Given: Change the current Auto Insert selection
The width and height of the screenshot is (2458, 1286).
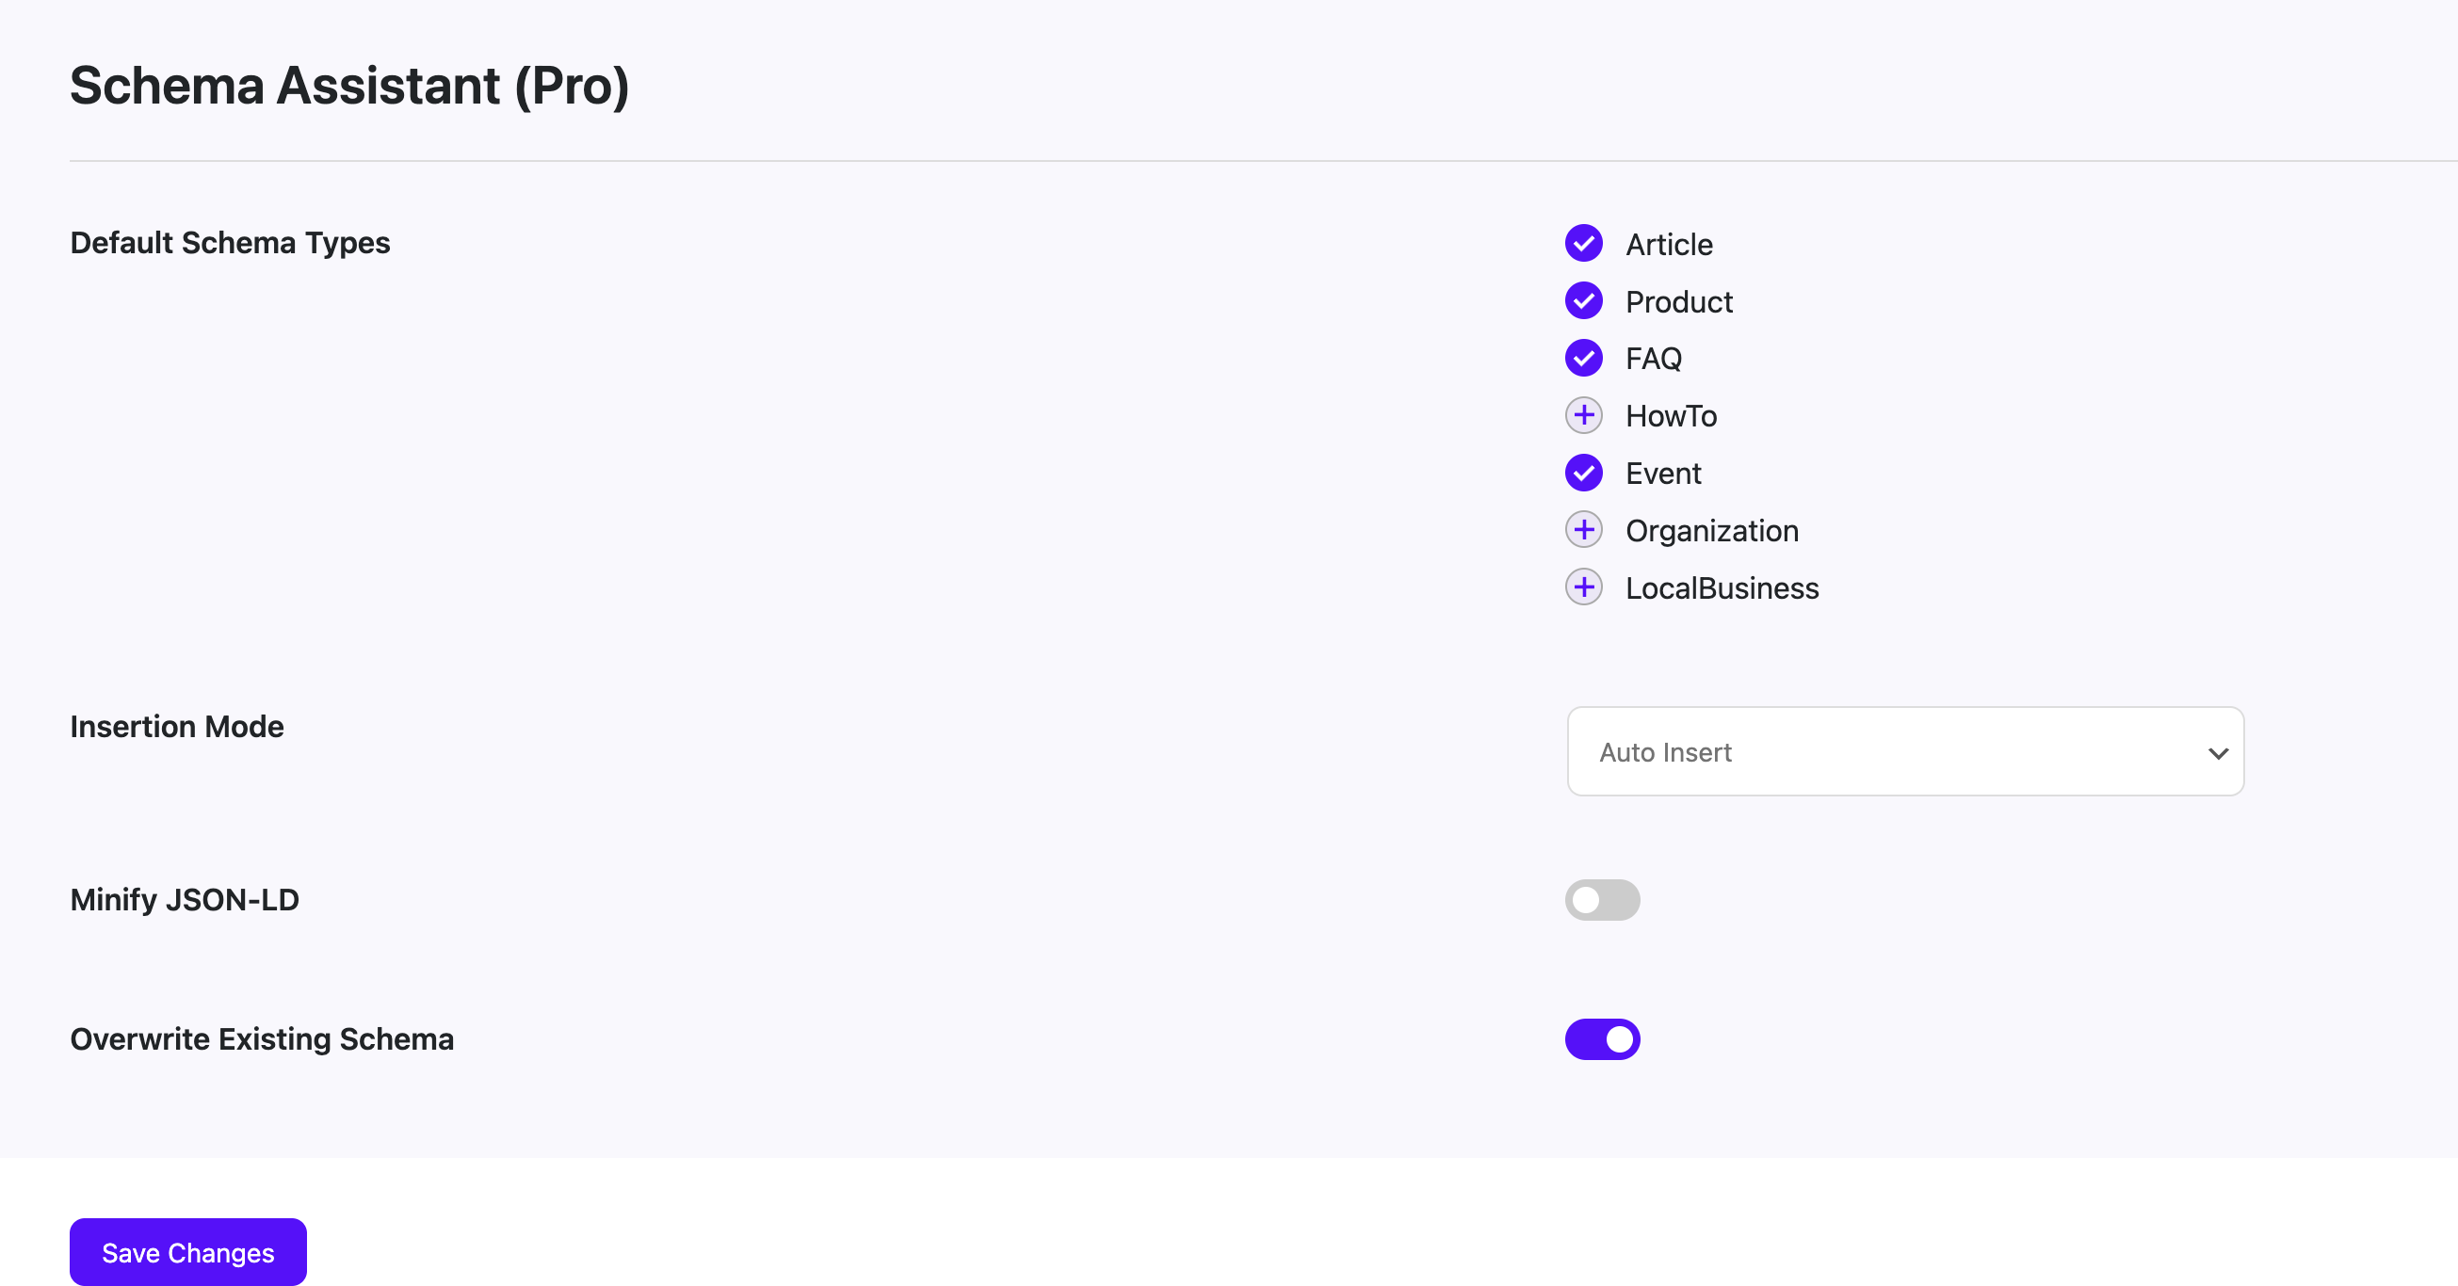Looking at the screenshot, I should [x=1904, y=752].
